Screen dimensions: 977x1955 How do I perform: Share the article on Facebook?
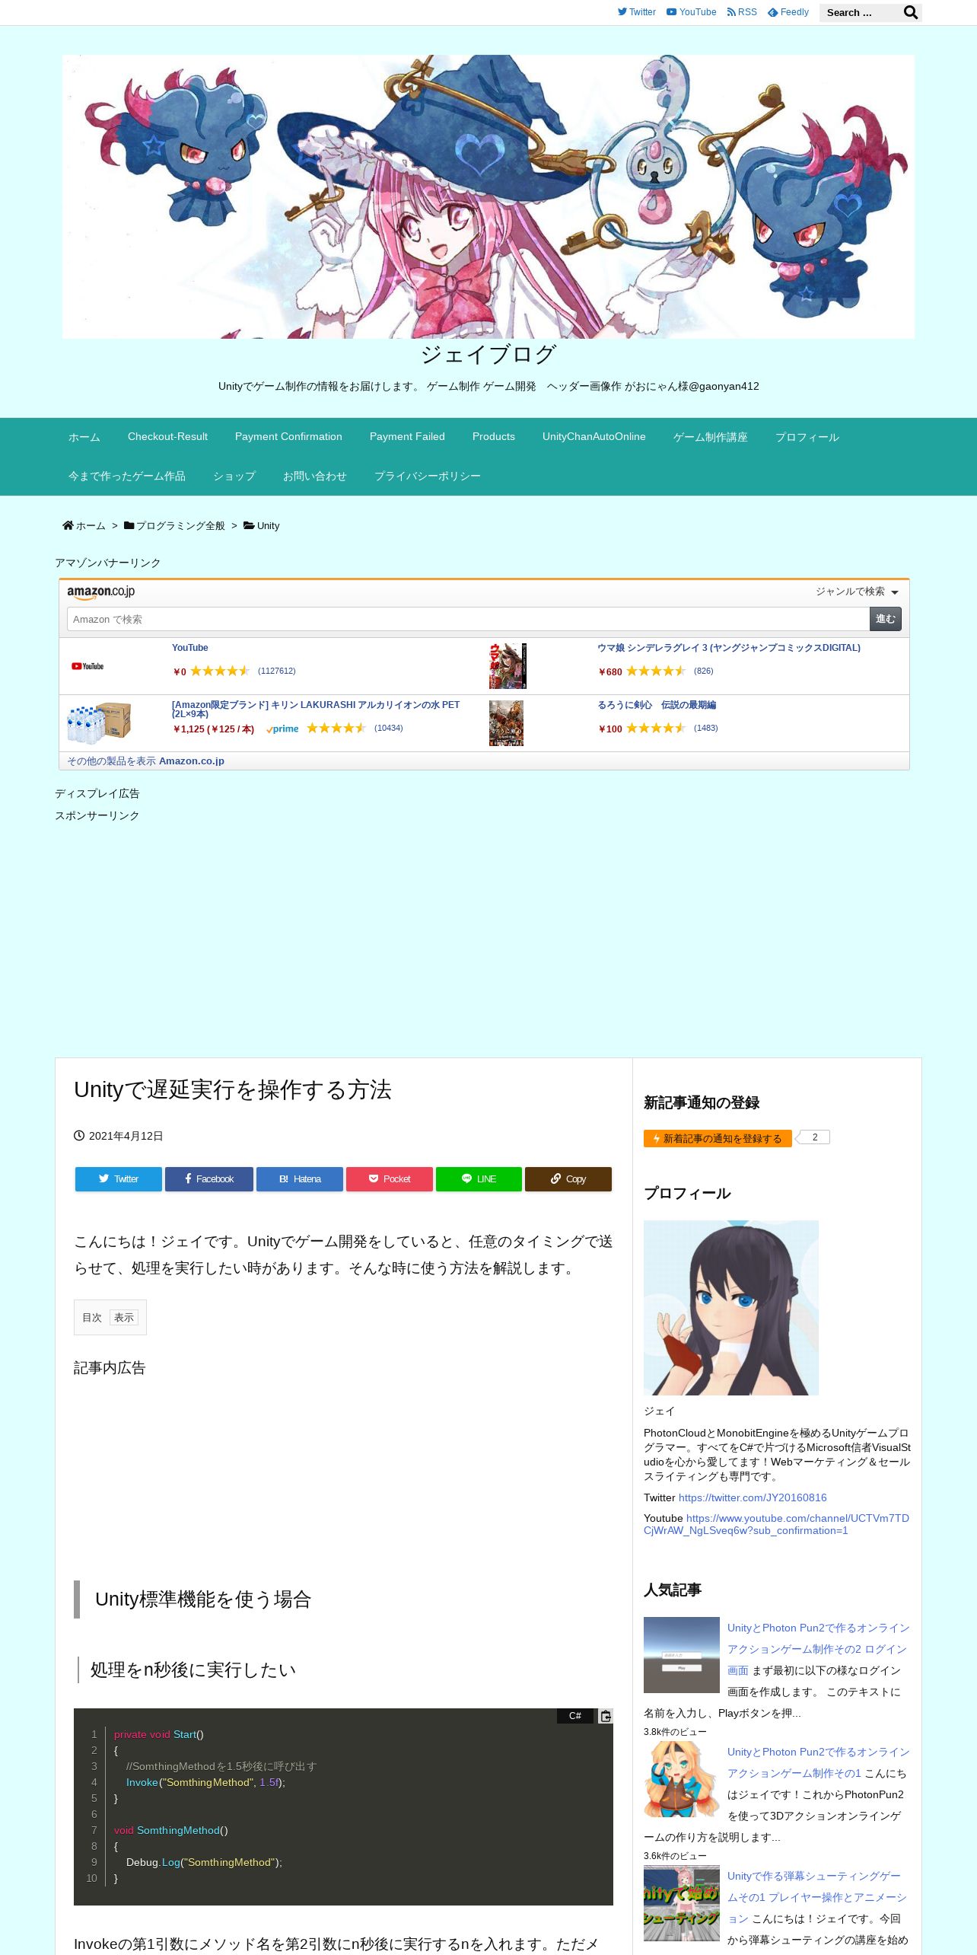point(209,1178)
